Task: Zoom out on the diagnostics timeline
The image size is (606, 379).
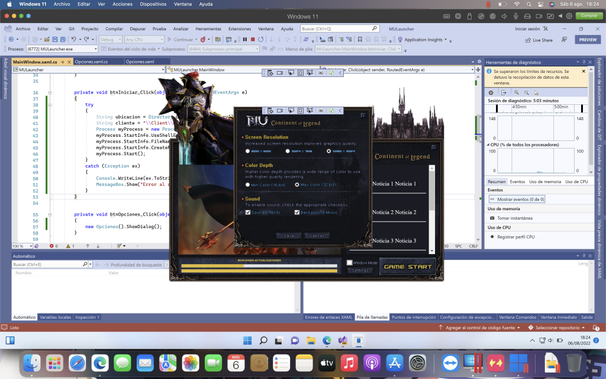Action: coord(526,93)
